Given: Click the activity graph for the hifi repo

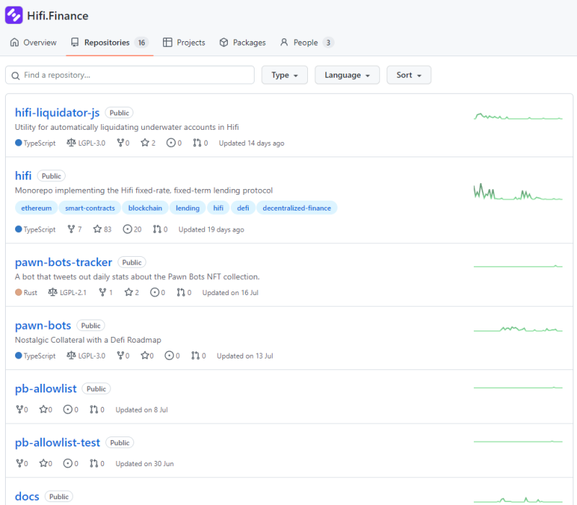Looking at the screenshot, I should click(x=518, y=191).
